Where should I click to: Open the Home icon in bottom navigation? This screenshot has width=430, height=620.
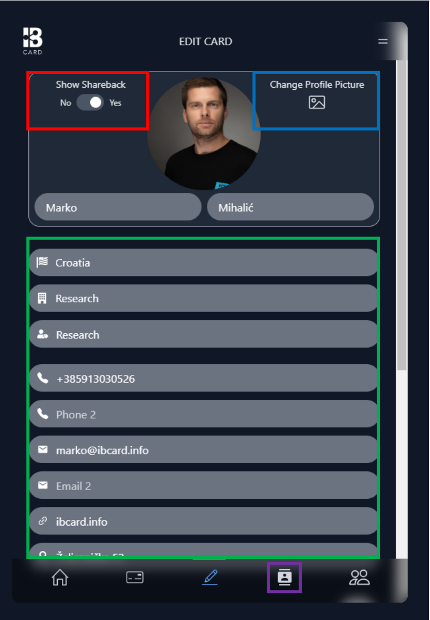point(60,577)
